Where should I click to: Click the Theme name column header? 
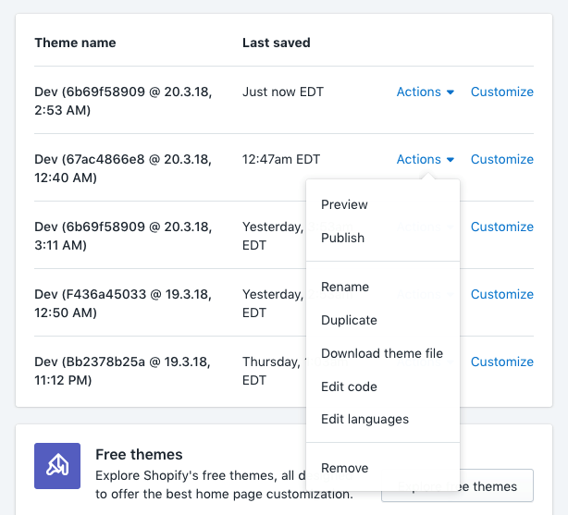click(x=75, y=43)
